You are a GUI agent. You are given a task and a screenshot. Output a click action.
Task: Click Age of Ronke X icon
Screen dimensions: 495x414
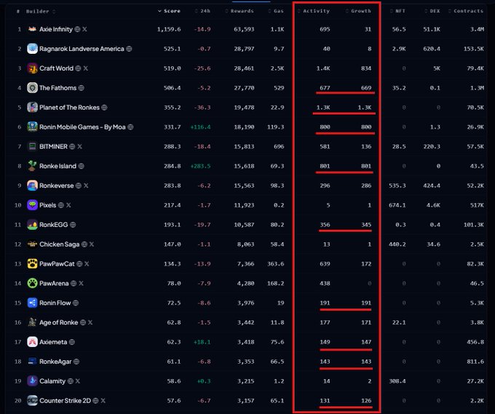[90, 323]
